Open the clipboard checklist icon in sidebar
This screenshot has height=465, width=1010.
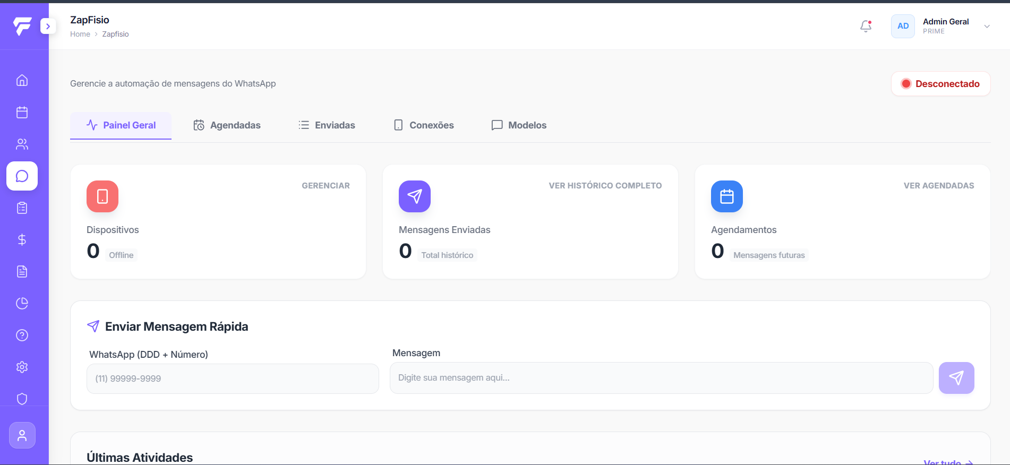(22, 208)
